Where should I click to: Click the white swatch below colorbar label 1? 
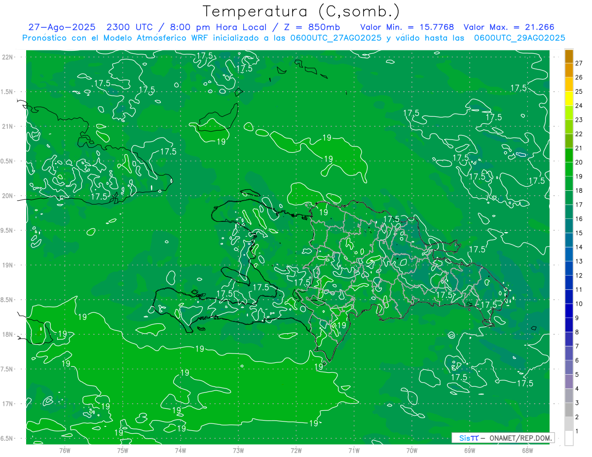coord(569,438)
